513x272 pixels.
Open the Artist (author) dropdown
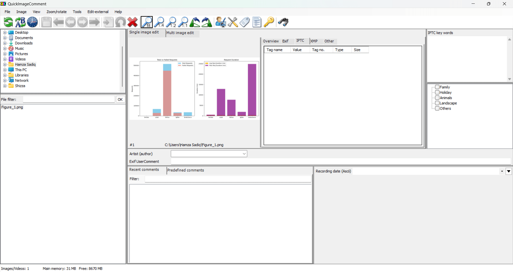[244, 154]
